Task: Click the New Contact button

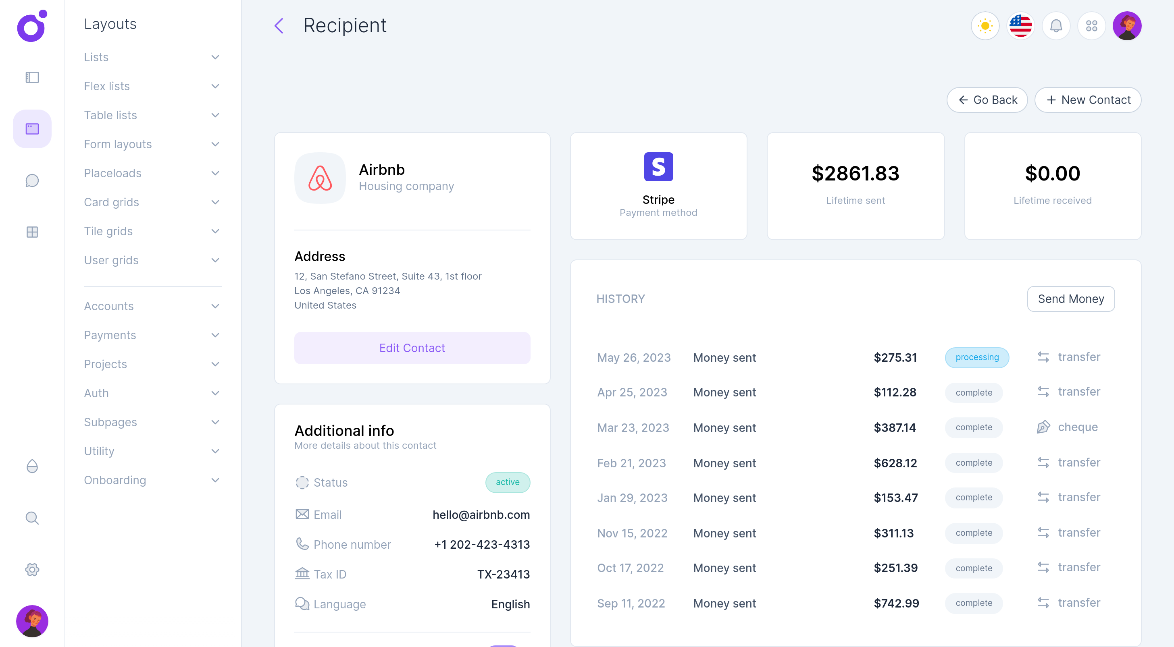Action: click(x=1087, y=100)
